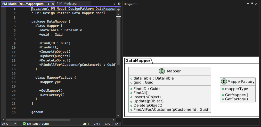Click +dataTable : DataTable code line
The height and width of the screenshot is (127, 261).
[61, 30]
